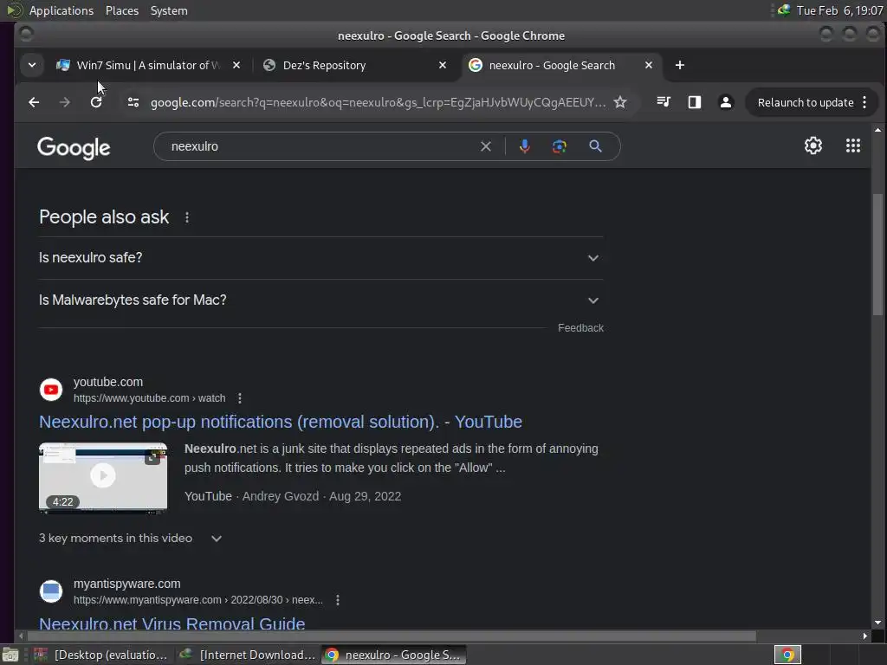The height and width of the screenshot is (665, 887).
Task: Click the network tray icon near clock
Action: [x=783, y=10]
